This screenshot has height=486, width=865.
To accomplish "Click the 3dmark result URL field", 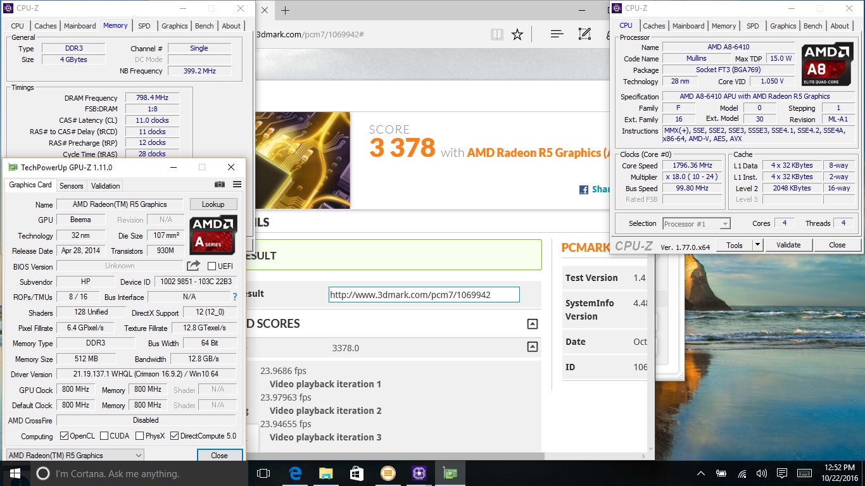I will tap(424, 294).
